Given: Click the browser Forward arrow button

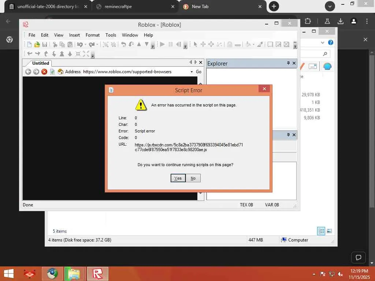Looking at the screenshot, I should click(36, 72).
